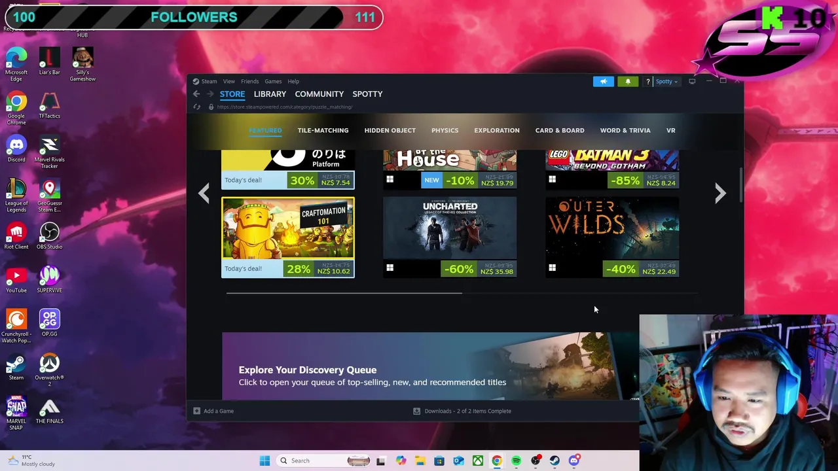
Task: Switch Steam to Big Picture mode icon
Action: [692, 82]
